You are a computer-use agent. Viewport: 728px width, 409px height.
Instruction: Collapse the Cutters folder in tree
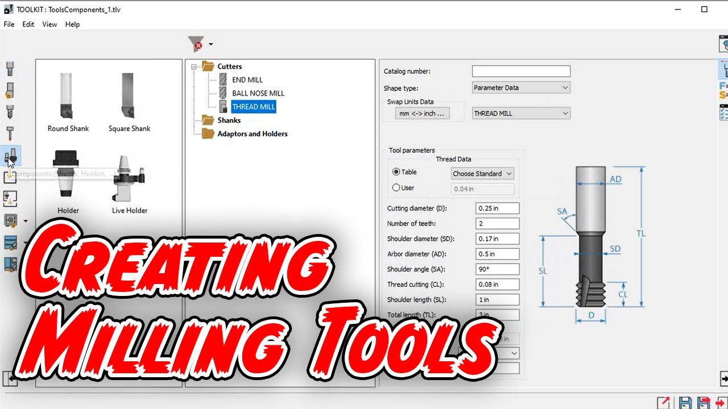[194, 66]
